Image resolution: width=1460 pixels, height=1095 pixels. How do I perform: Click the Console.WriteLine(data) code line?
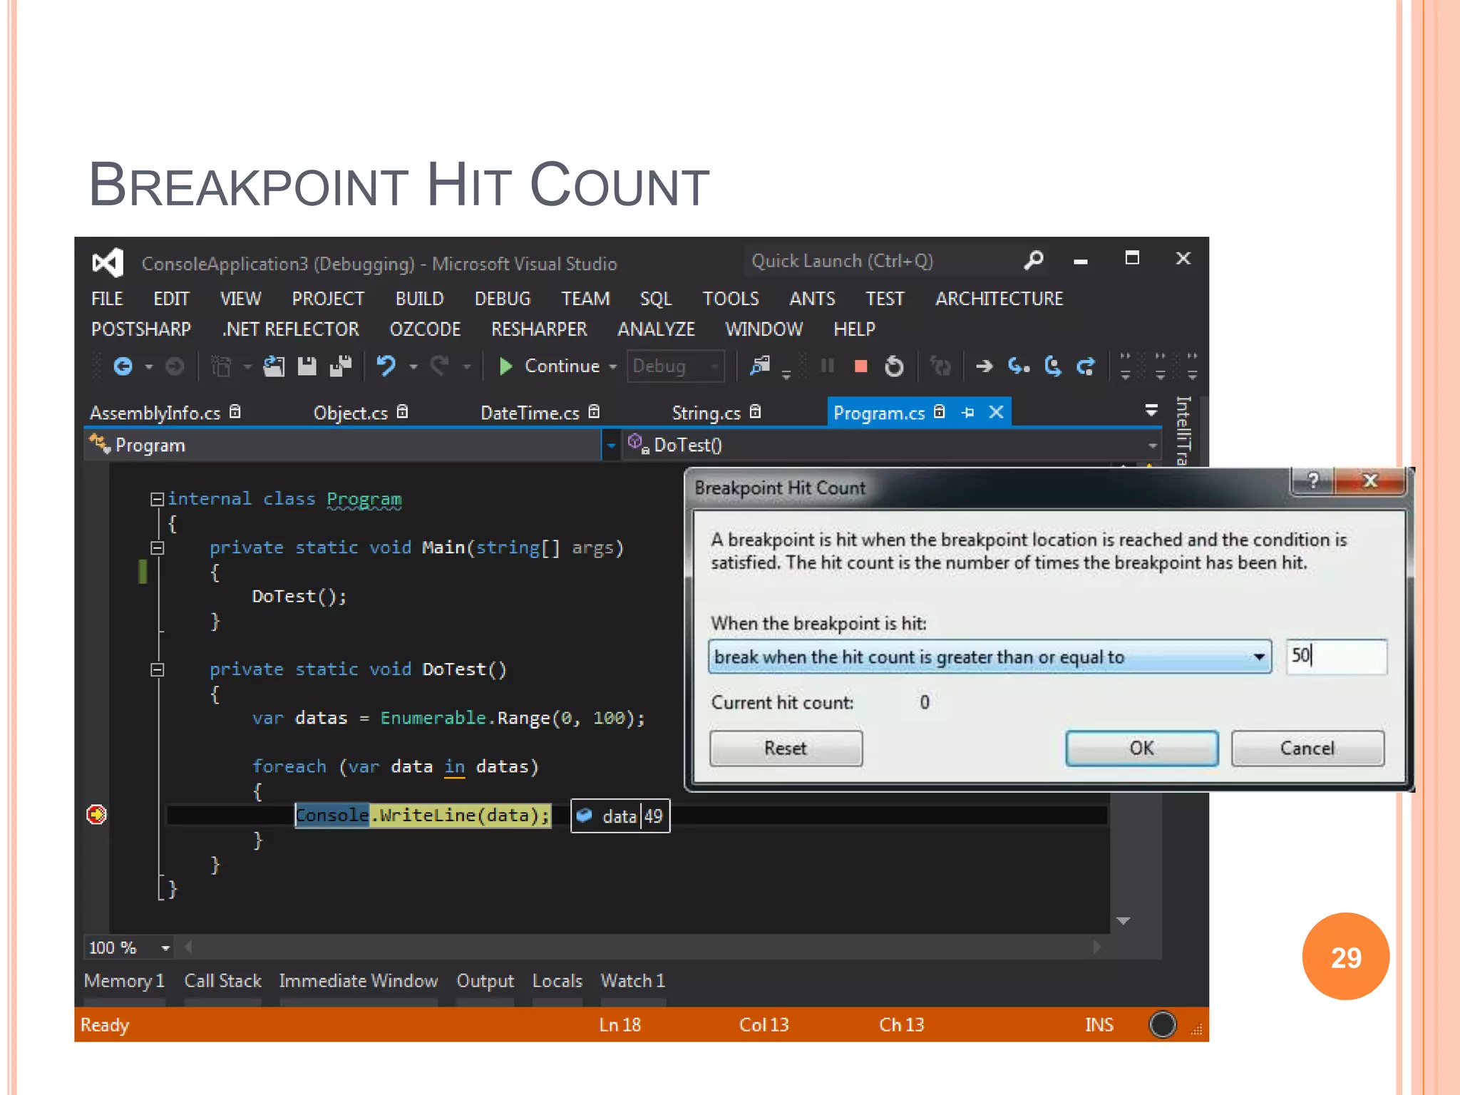423,816
